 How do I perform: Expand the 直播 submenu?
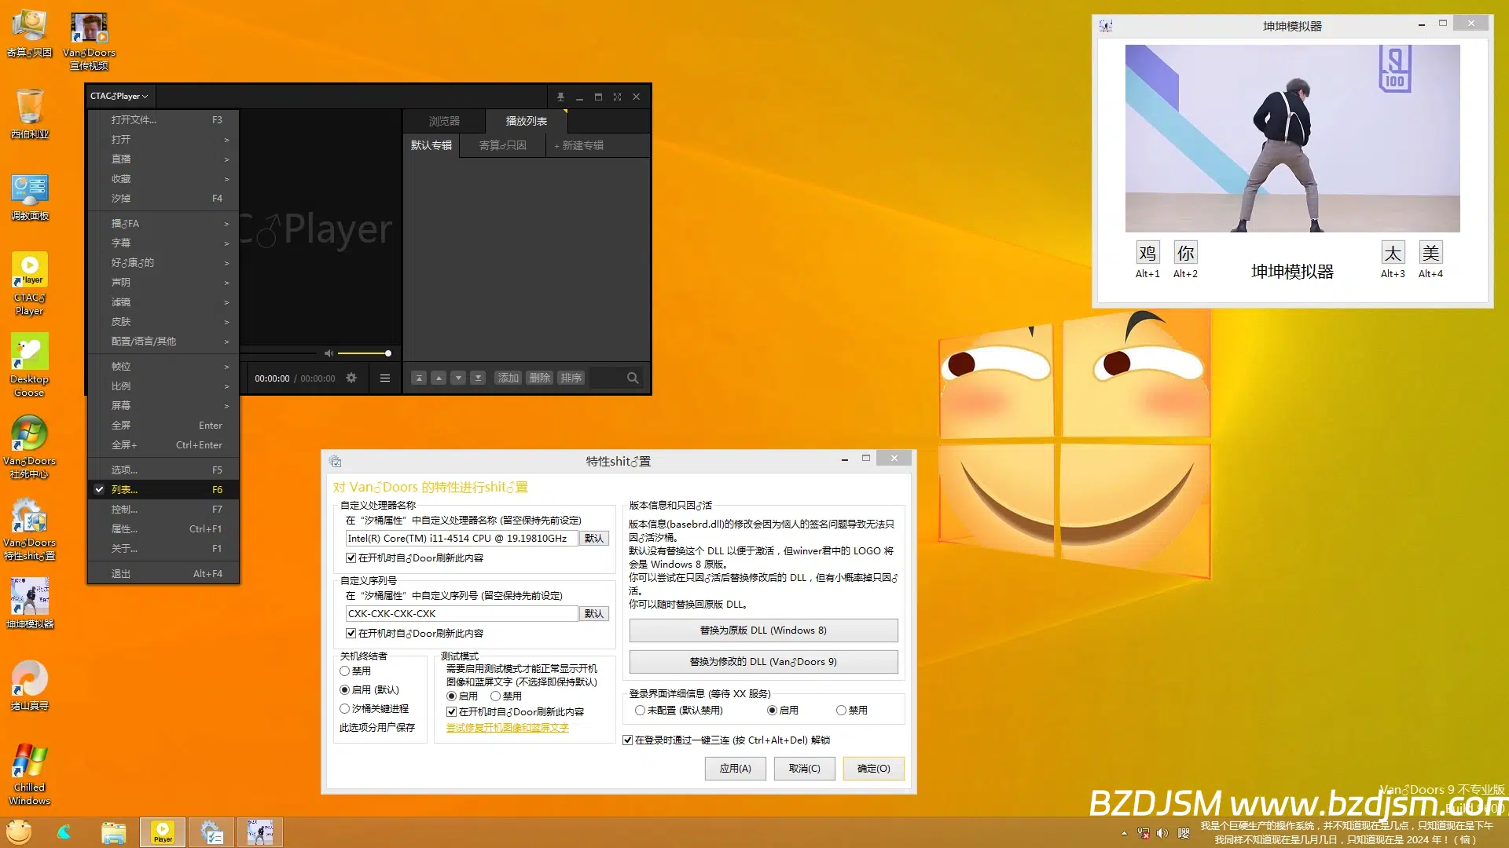(x=163, y=159)
